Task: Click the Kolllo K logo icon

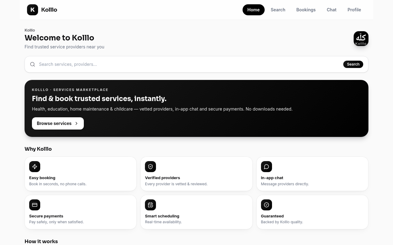Action: coord(33,10)
